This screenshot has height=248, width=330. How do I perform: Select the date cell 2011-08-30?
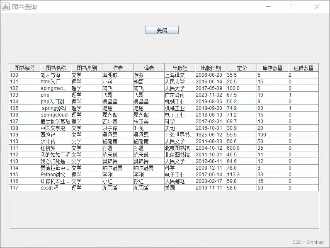pos(211,141)
